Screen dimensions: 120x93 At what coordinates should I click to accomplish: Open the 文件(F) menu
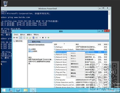pyautogui.click(x=16, y=35)
